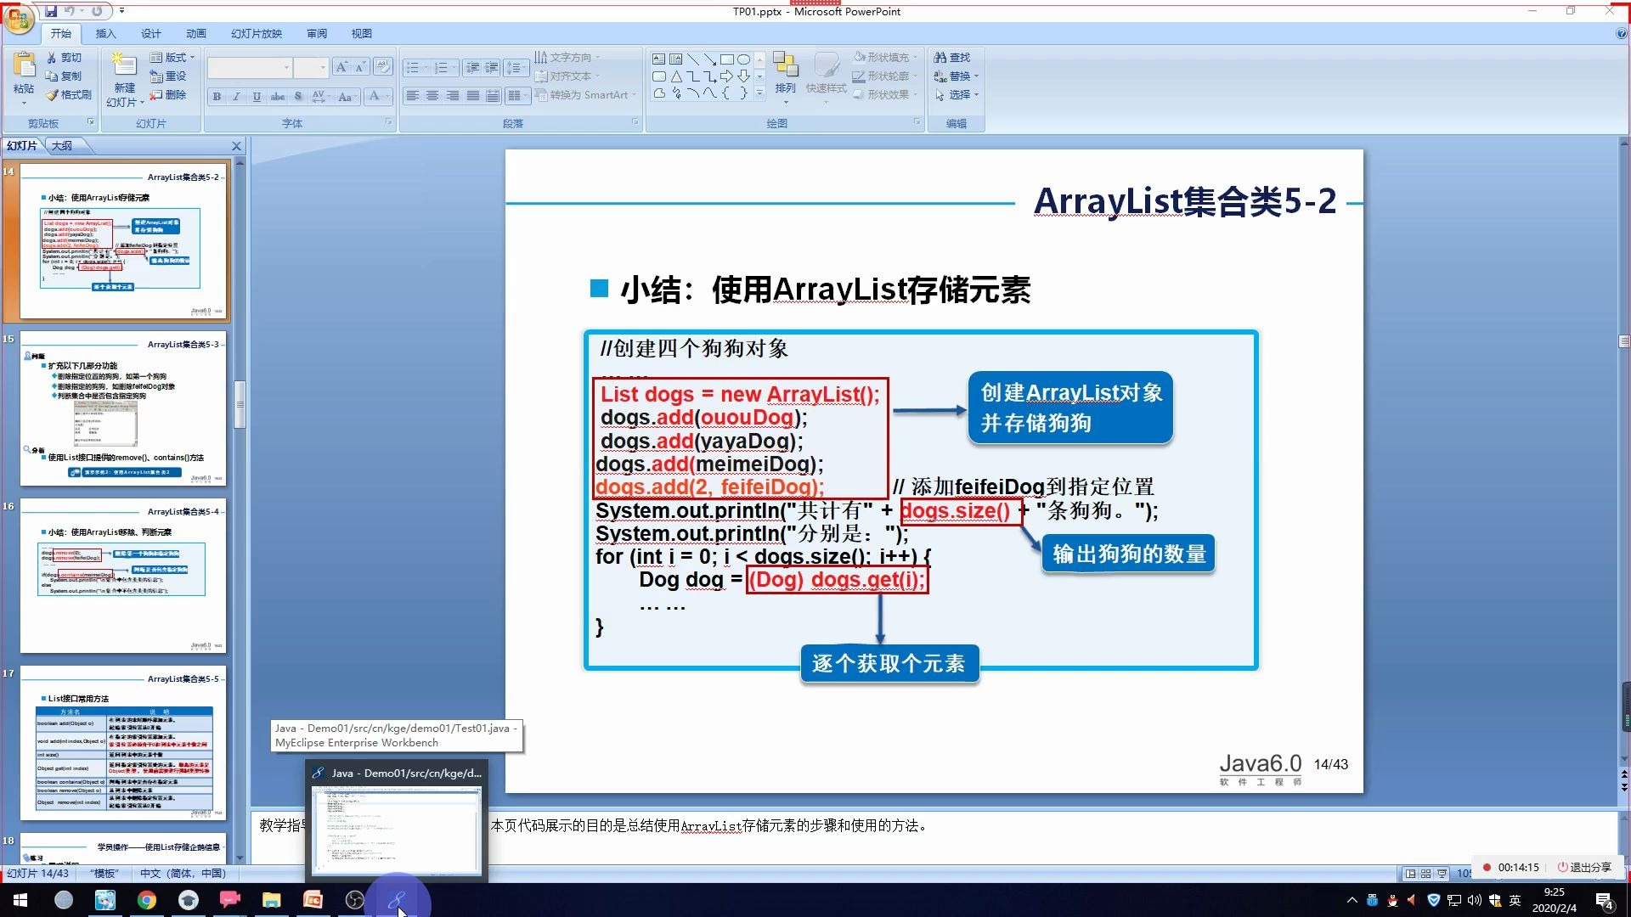Viewport: 1631px width, 917px height.
Task: Toggle underline formatting
Action: (x=257, y=97)
